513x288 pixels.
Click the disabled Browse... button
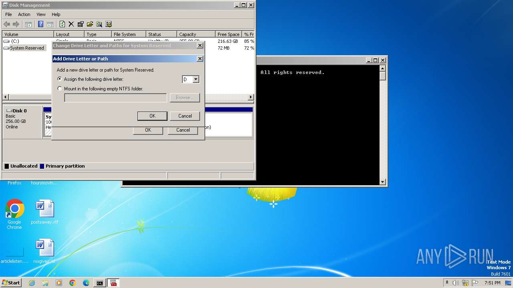185,98
